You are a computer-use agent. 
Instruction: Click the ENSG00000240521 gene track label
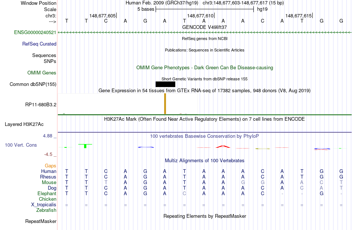tap(35, 32)
